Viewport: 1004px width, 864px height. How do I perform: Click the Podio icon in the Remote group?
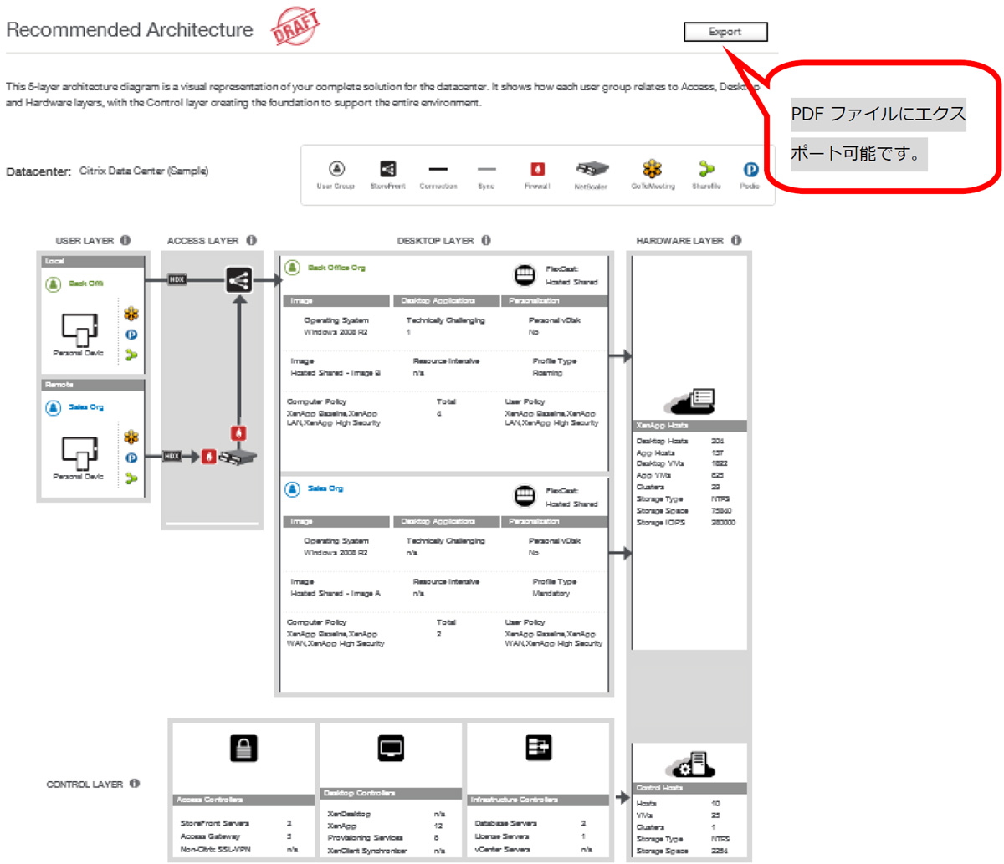point(131,458)
